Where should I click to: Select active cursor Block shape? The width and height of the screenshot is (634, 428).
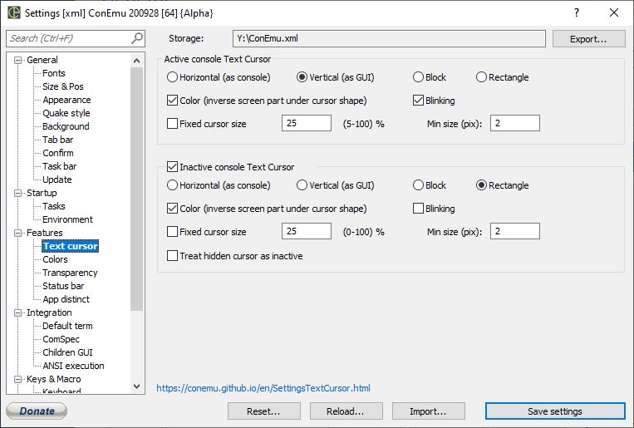(x=430, y=76)
